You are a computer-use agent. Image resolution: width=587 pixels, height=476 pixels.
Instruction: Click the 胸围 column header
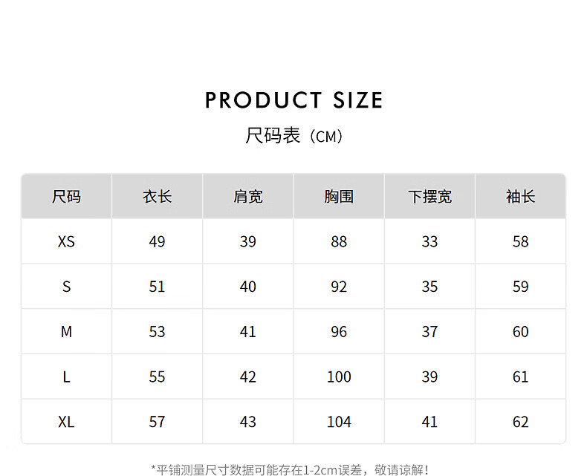[x=339, y=197]
